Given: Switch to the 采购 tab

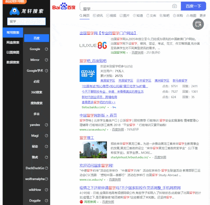Looking at the screenshot, I should click(178, 16).
